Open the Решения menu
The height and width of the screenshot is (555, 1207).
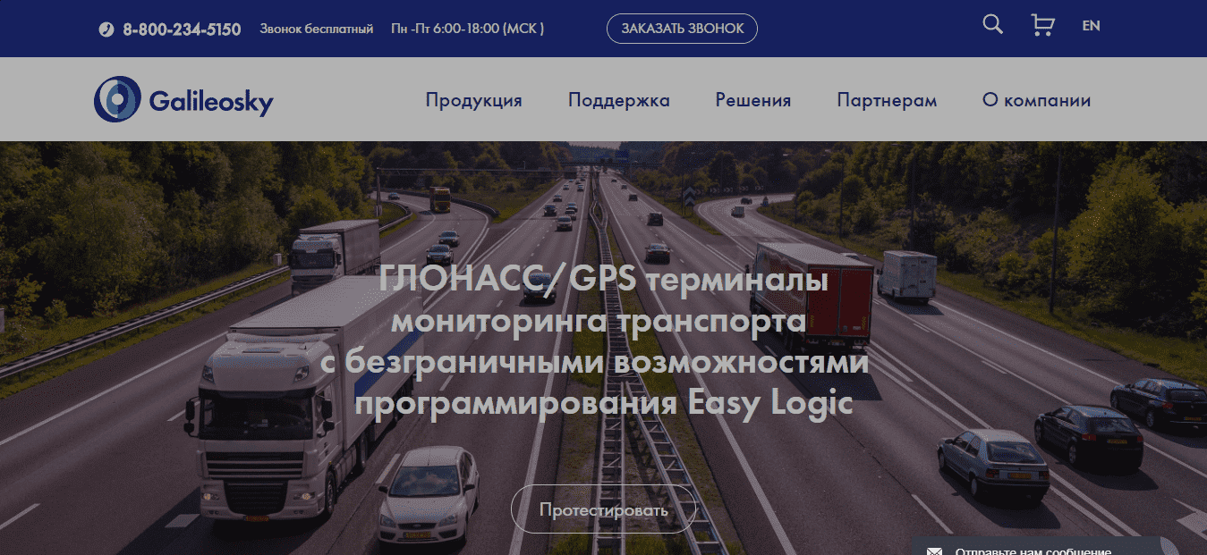pyautogui.click(x=753, y=100)
